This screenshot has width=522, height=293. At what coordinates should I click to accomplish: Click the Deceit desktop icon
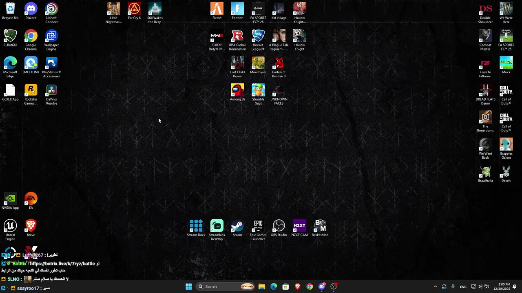[x=506, y=174]
